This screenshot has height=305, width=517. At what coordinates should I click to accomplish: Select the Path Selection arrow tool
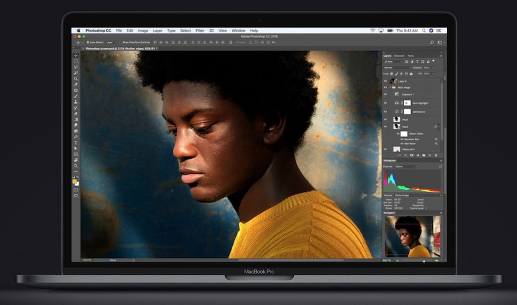click(x=76, y=149)
